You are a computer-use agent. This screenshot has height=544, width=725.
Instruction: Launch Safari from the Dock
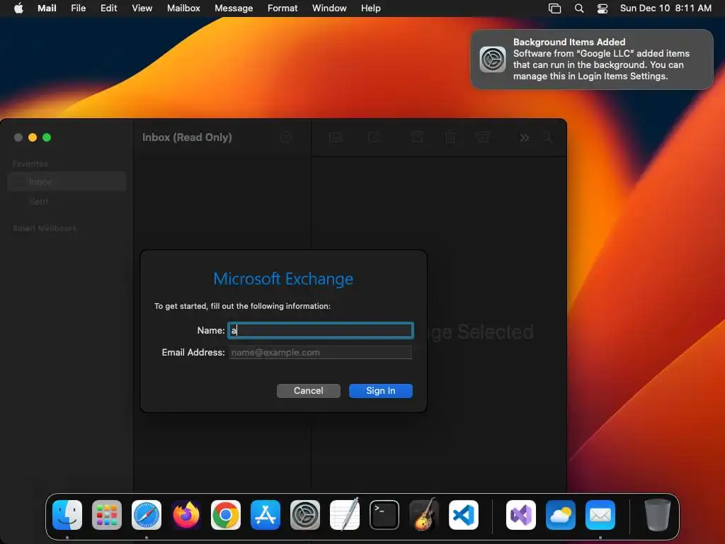[x=147, y=515]
